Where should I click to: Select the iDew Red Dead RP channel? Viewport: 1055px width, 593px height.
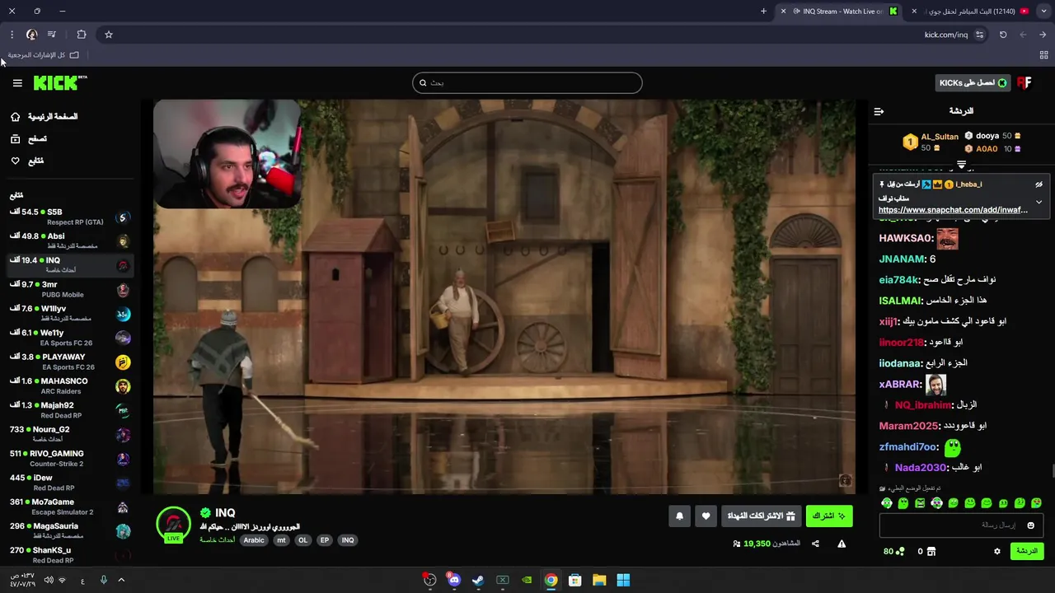[x=69, y=483]
